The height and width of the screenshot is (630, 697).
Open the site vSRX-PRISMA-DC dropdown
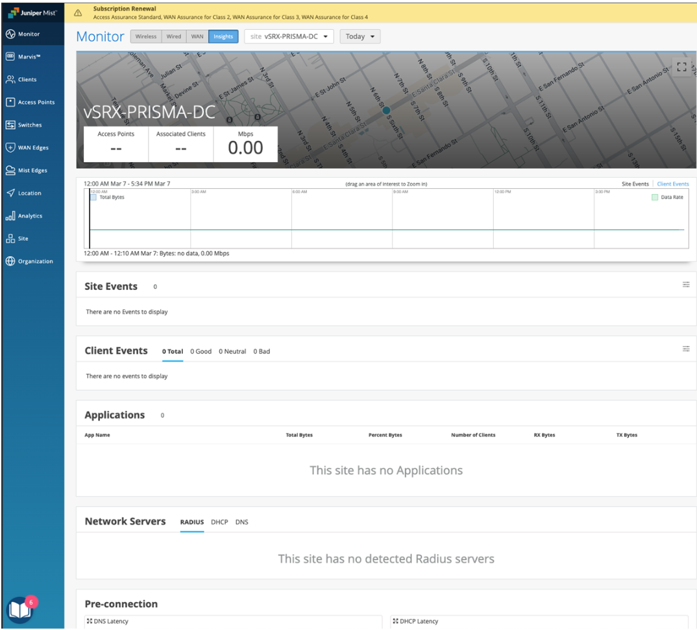coord(289,37)
